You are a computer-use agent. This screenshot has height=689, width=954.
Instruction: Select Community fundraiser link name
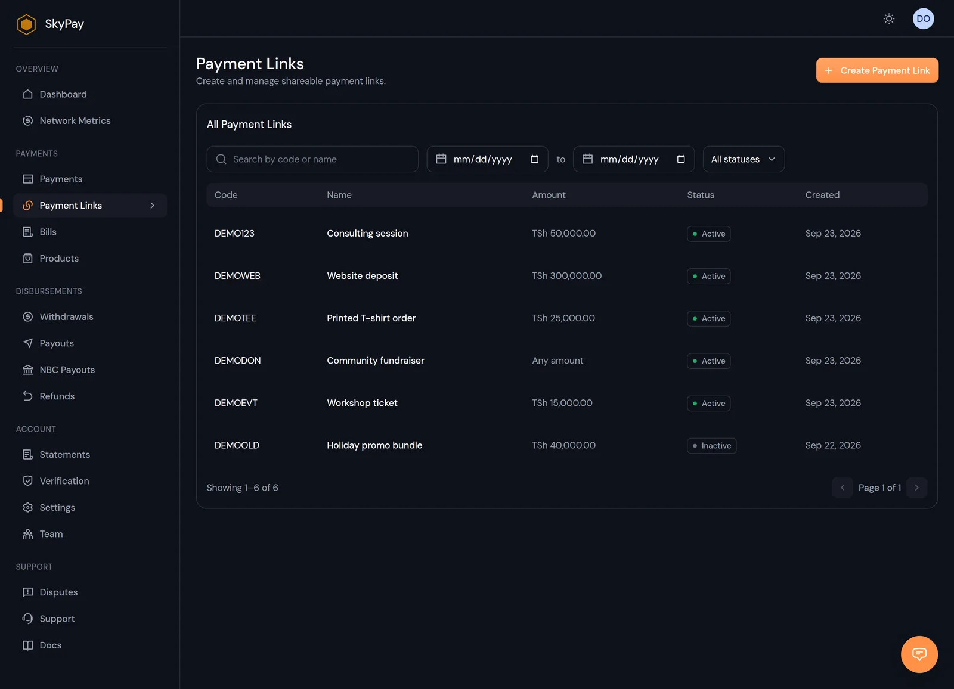click(376, 361)
